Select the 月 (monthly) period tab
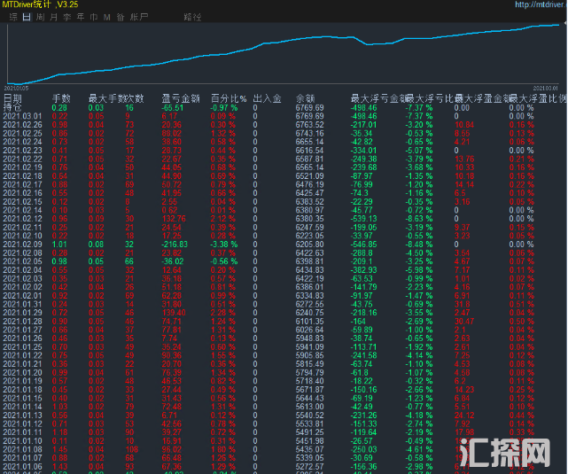The height and width of the screenshot is (474, 568). click(54, 17)
